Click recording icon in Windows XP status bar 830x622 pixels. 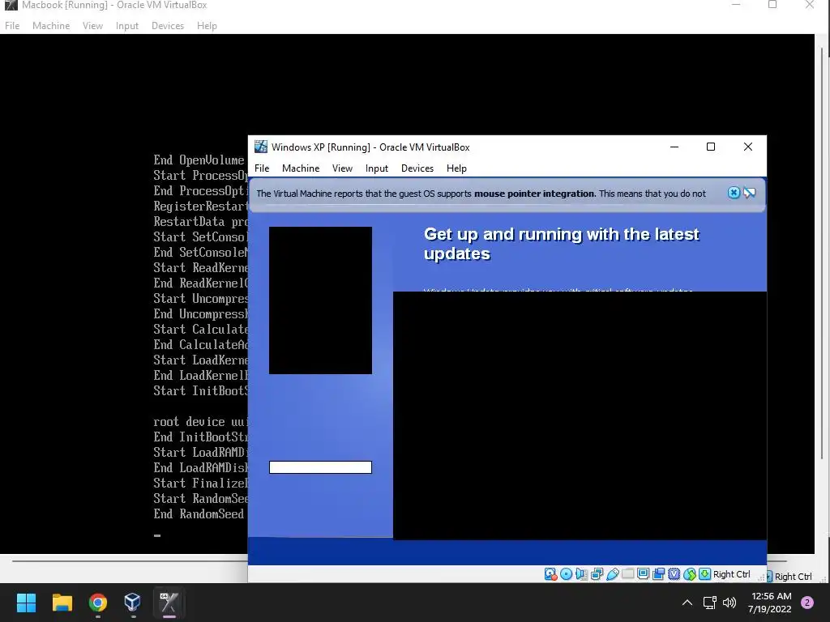point(658,574)
